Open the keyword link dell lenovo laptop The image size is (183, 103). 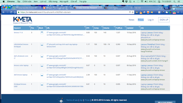(x=21, y=75)
